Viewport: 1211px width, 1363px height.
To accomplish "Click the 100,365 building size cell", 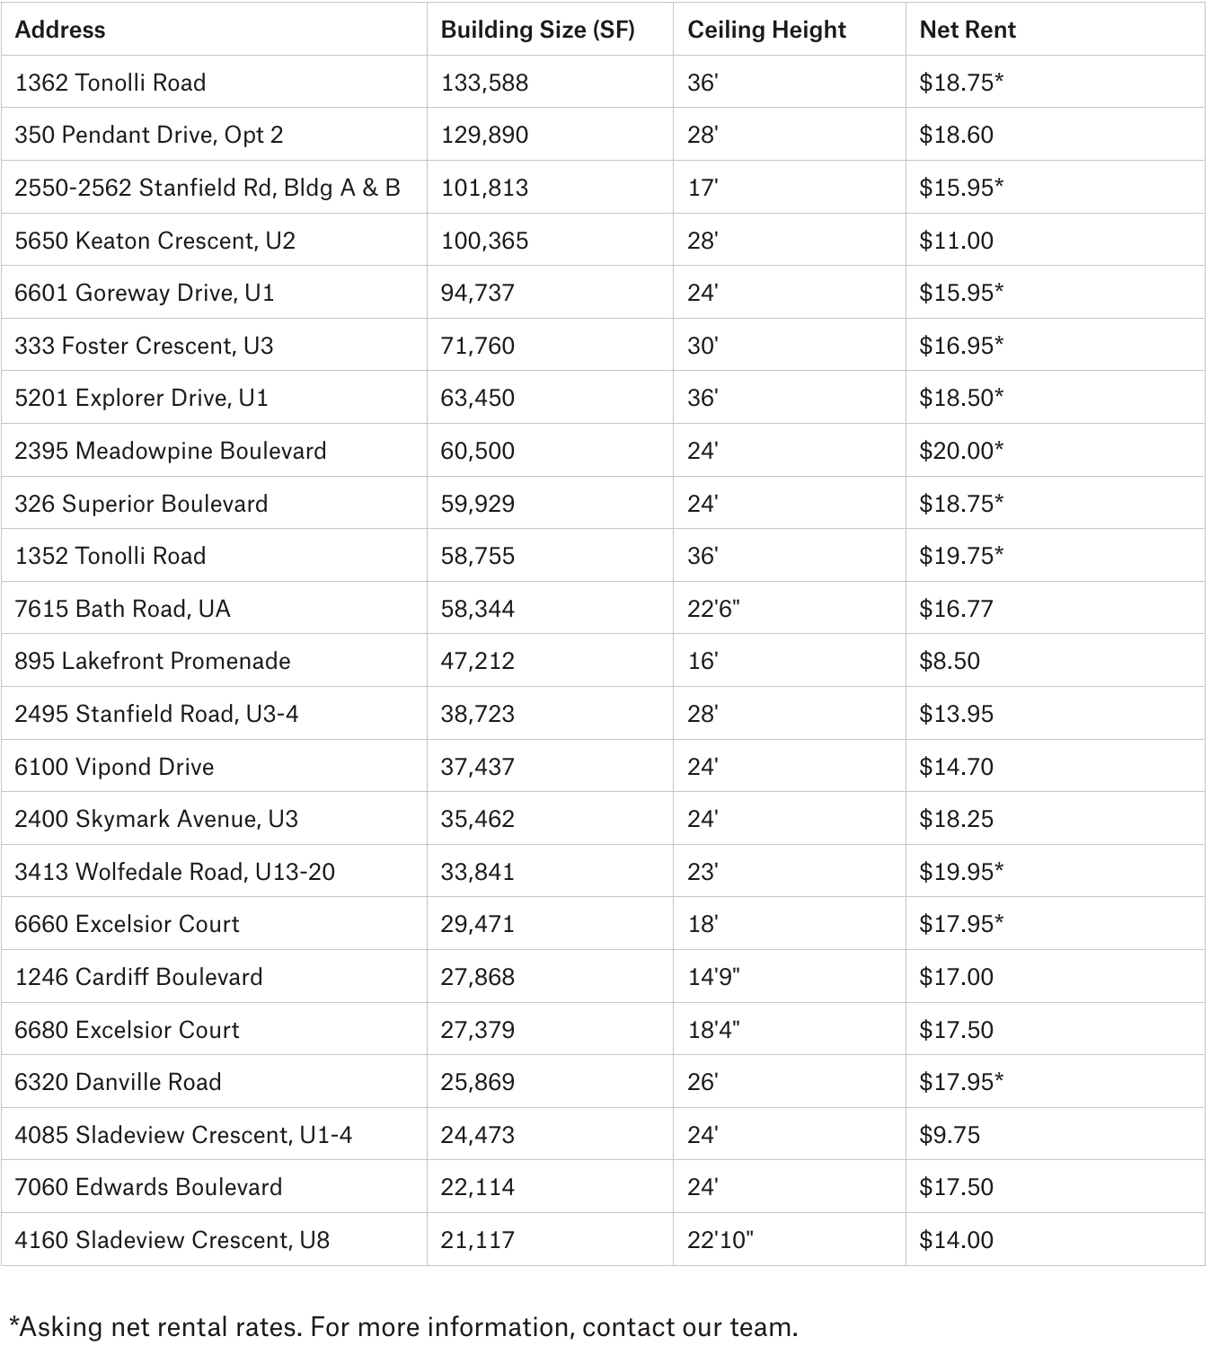I will click(484, 241).
